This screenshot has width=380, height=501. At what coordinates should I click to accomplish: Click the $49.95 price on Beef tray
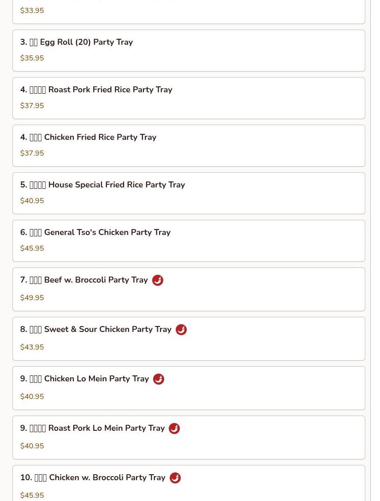pyautogui.click(x=32, y=298)
